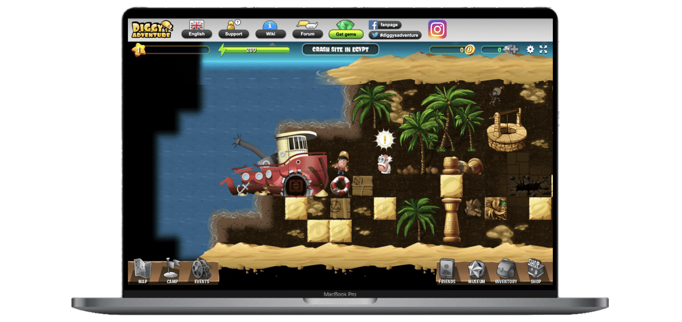Open the Shop
The image size is (682, 322).
[x=535, y=271]
